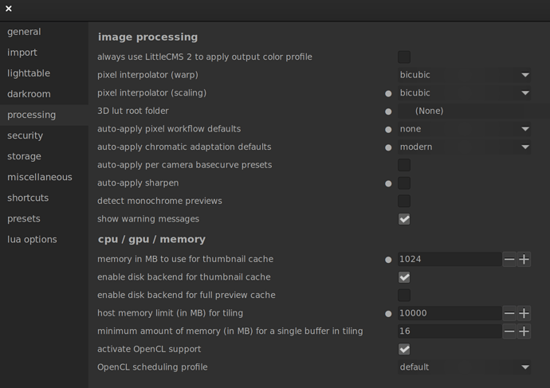
Task: Disable activate OpenCL support
Action: click(404, 349)
